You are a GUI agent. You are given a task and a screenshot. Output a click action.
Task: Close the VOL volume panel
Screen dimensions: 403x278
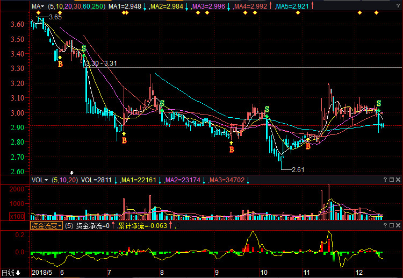point(399,180)
